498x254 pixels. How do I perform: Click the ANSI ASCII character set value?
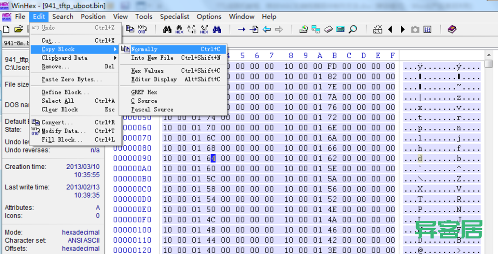84,241
